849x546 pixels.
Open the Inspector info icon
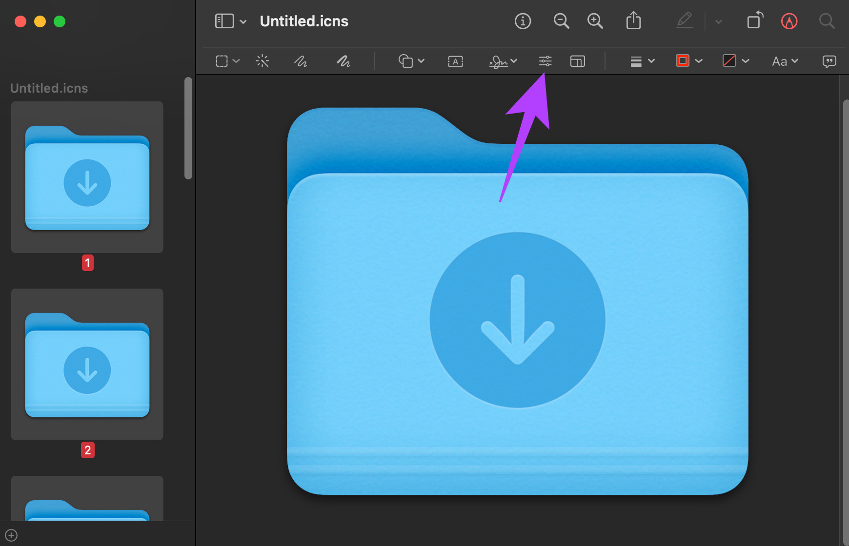click(523, 21)
